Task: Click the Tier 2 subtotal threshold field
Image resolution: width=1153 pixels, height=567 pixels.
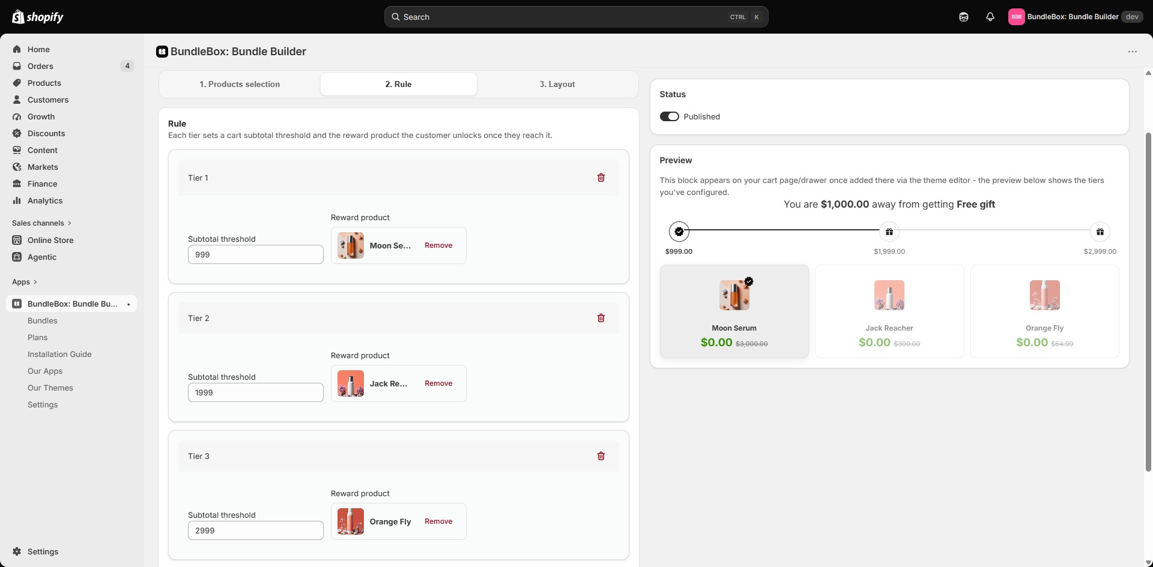Action: [x=256, y=392]
